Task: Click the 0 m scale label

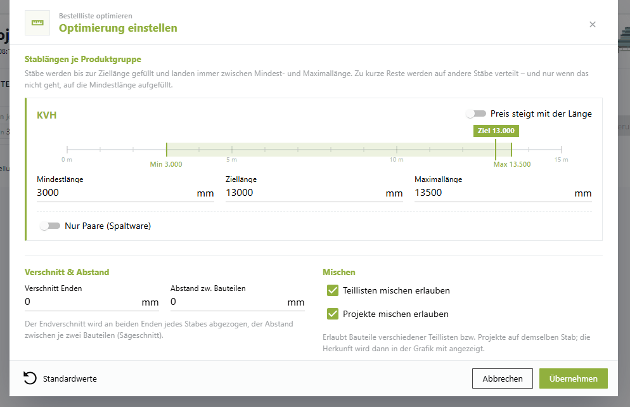Action: [67, 160]
